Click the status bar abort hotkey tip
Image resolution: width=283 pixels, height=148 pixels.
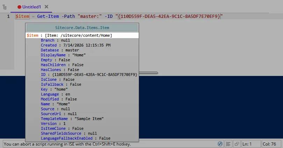coord(67,144)
